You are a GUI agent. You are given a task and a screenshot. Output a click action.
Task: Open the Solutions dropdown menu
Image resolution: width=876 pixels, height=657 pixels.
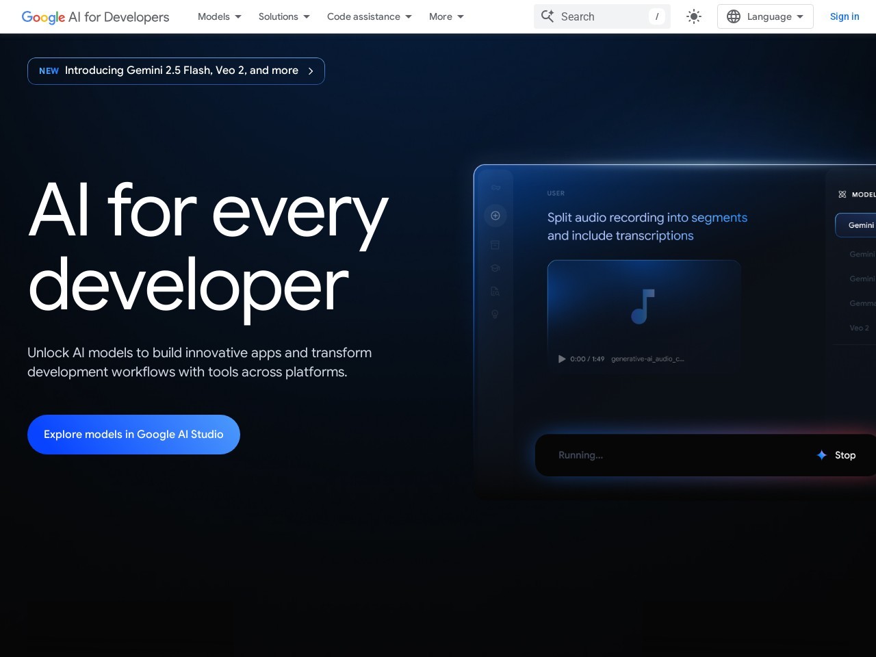283,16
